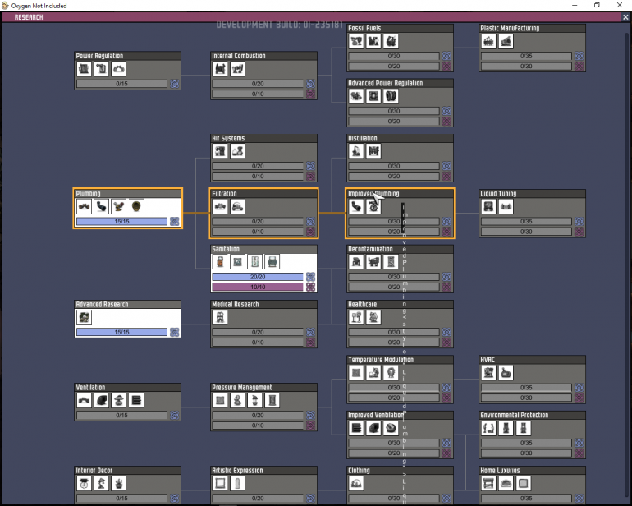Click the med bed icon in Medical Research
The width and height of the screenshot is (632, 506).
coord(220,317)
